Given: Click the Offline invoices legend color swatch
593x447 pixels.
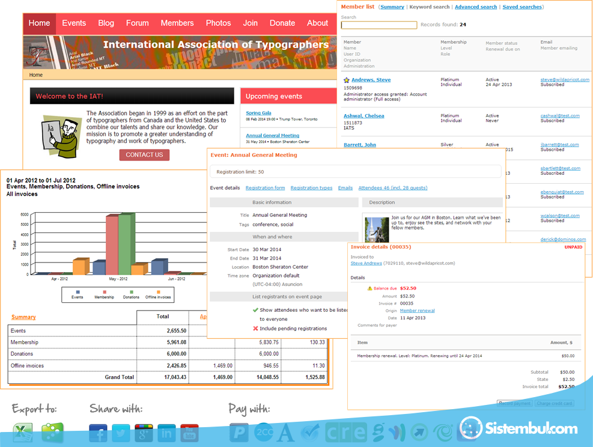Looking at the screenshot, I should coord(159,293).
